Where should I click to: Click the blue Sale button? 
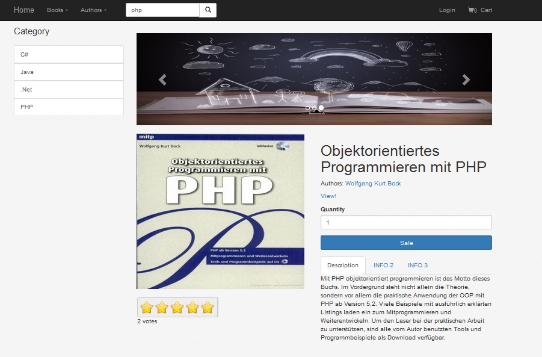click(x=406, y=243)
